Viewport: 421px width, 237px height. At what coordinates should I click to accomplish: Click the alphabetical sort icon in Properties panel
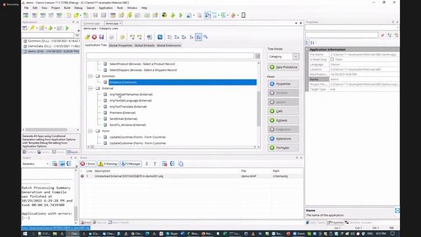312,43
